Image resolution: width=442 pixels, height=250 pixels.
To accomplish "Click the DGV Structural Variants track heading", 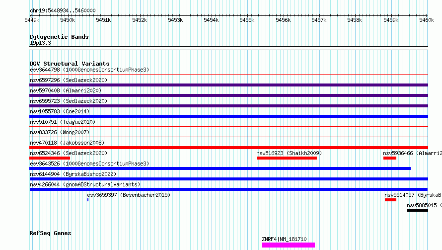I will click(x=70, y=64).
